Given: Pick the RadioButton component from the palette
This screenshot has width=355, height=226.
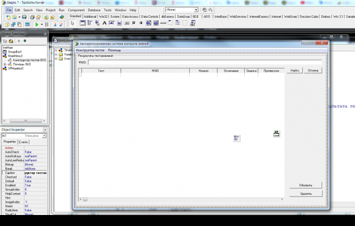Looking at the screenshot, I should (141, 23).
